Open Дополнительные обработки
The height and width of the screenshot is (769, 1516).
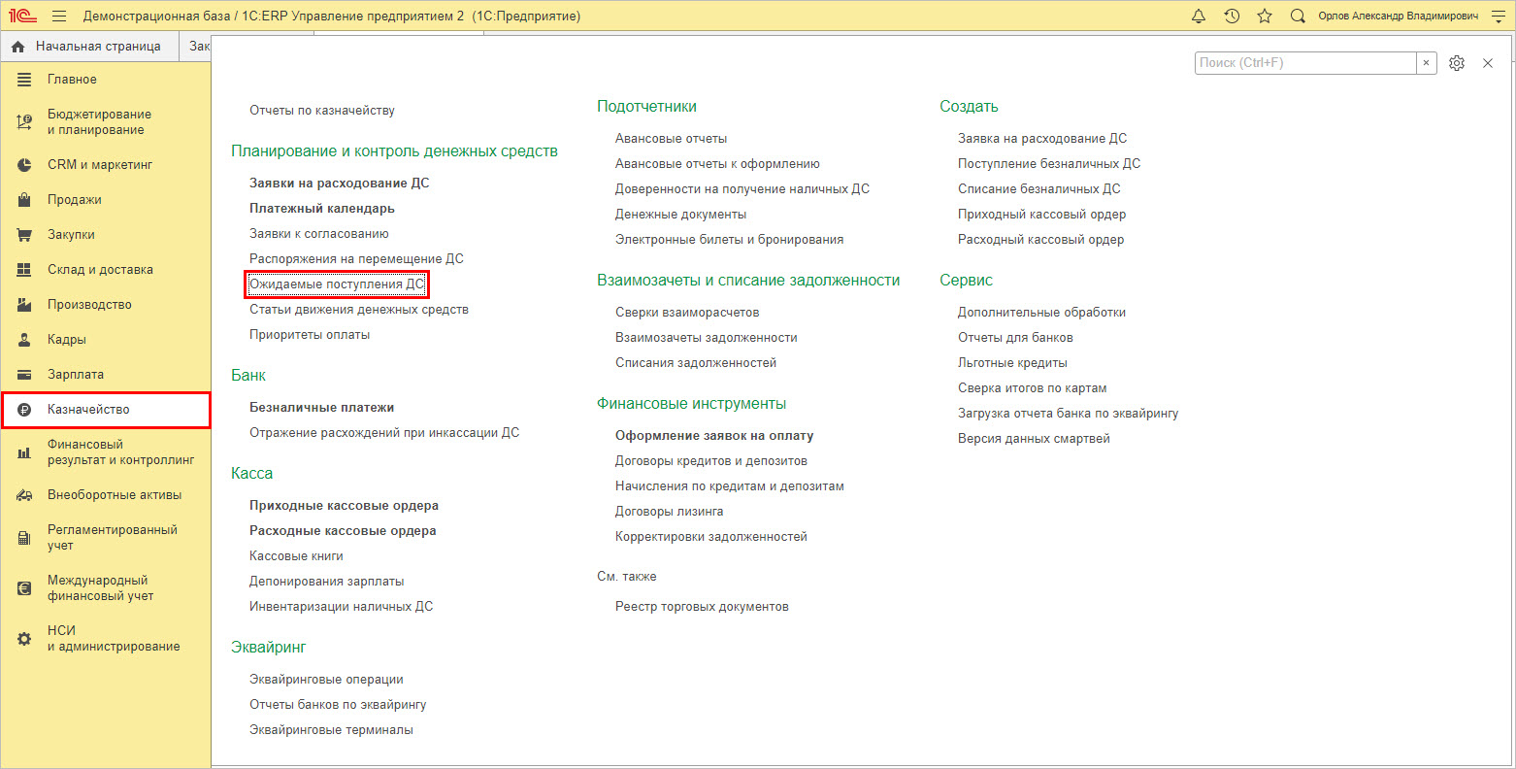1041,312
